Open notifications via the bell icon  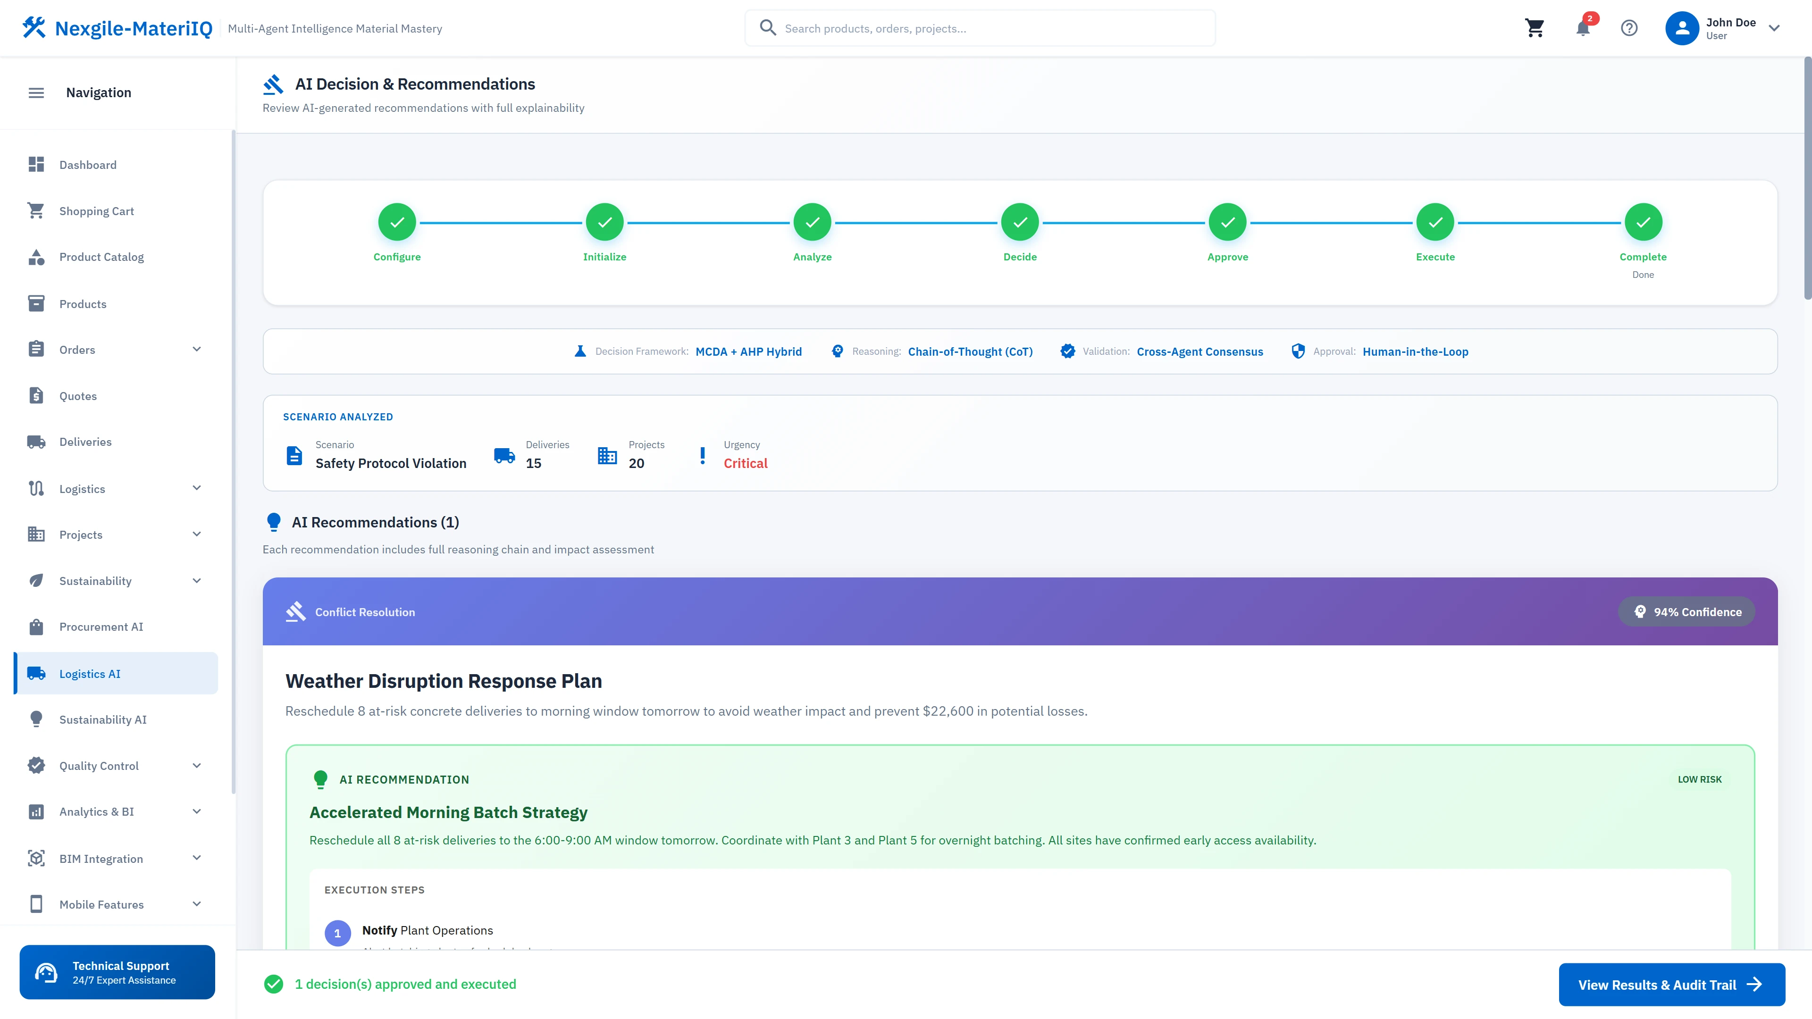[x=1583, y=28]
